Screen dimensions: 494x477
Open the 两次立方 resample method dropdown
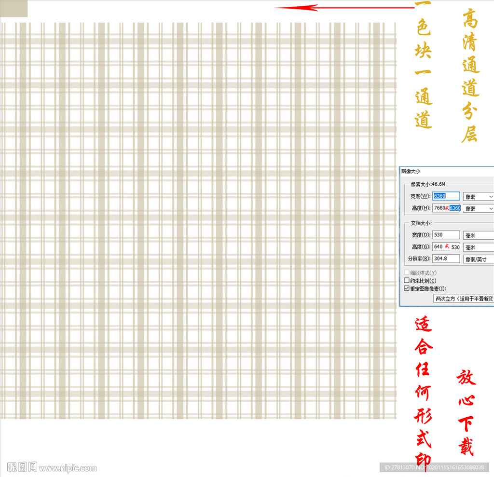coord(464,299)
